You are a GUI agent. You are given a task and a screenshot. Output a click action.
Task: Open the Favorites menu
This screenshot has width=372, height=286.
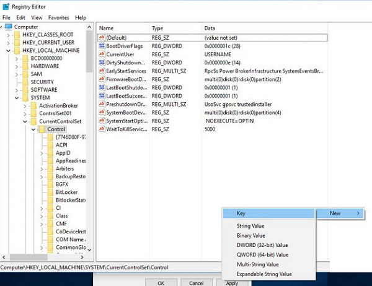click(59, 17)
